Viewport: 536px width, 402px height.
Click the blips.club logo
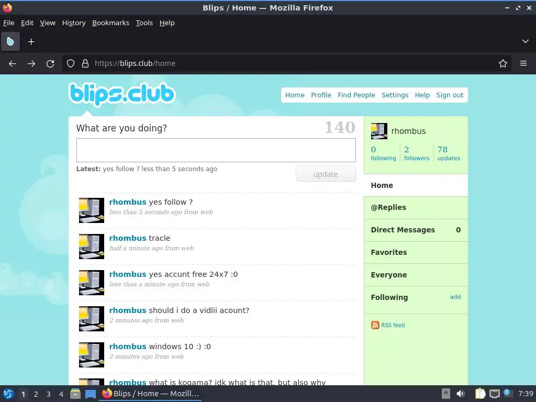click(122, 94)
